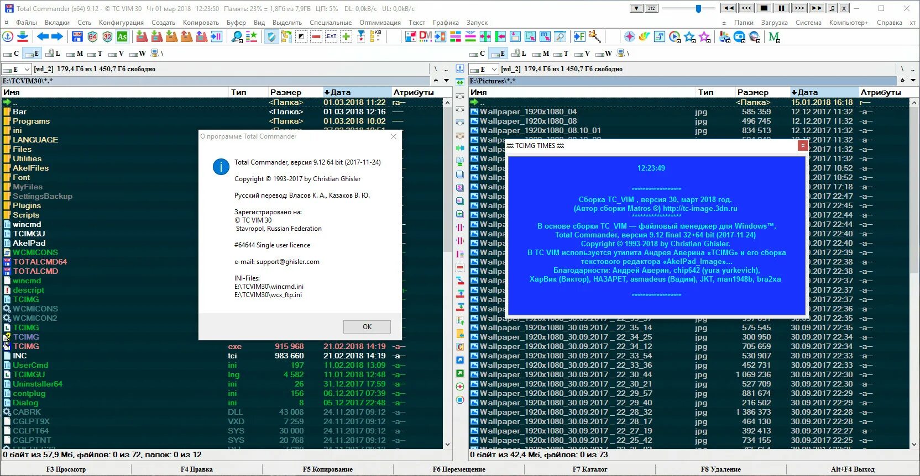Click the blue camera toolbar icon
This screenshot has height=476, width=920.
739,37
